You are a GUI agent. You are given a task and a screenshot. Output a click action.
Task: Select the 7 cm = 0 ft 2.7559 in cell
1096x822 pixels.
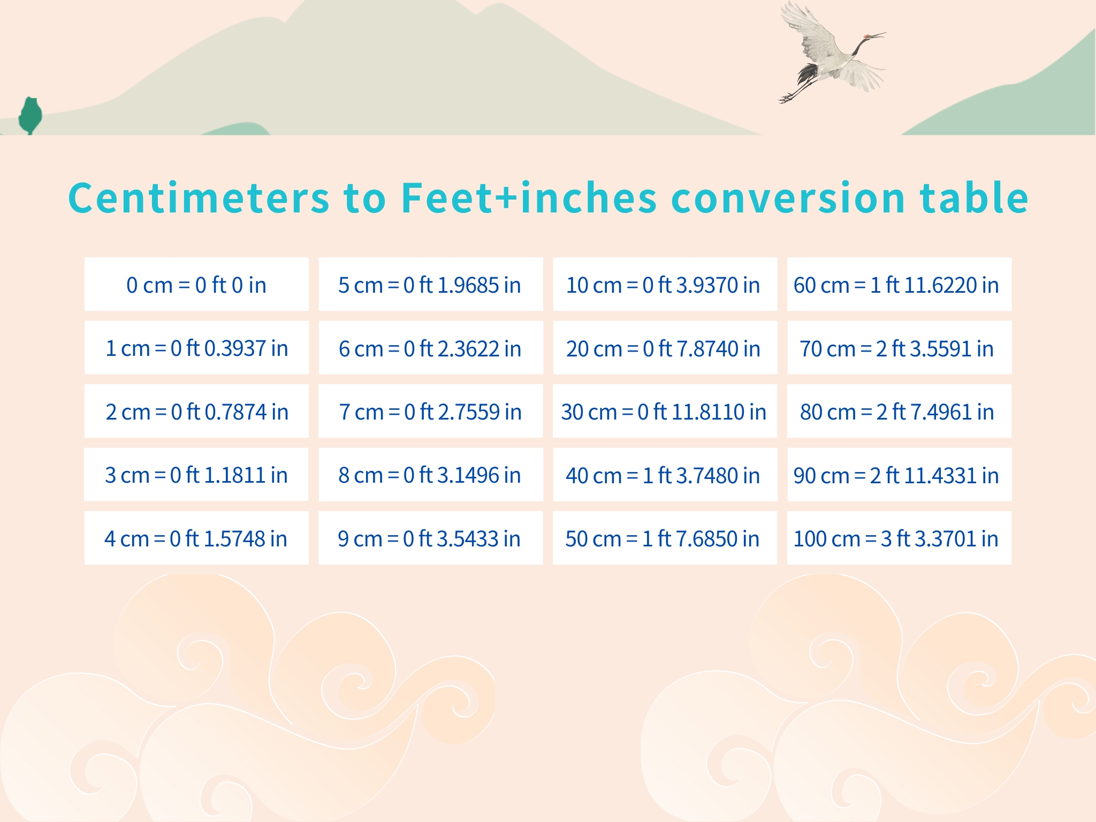[431, 411]
